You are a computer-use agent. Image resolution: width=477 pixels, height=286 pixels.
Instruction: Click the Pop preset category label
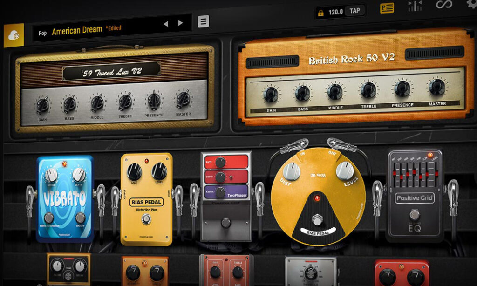42,33
